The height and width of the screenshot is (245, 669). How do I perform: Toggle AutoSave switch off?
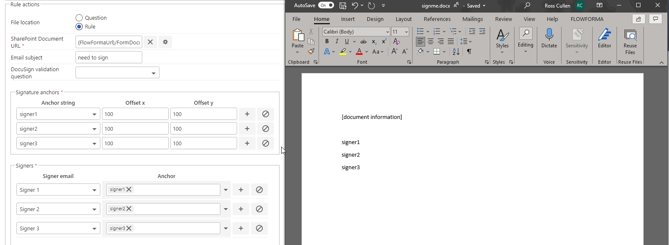coord(326,5)
